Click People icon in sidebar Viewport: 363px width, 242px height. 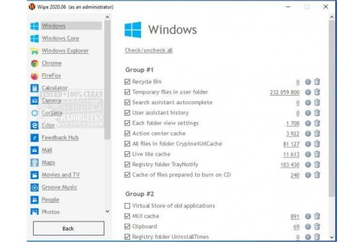coord(34,200)
